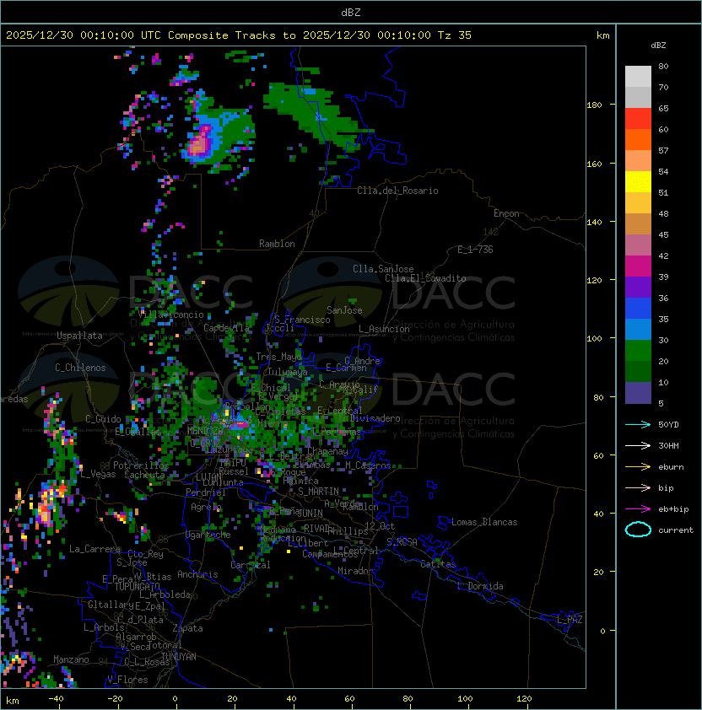Viewport: 702px width, 710px height.
Task: Click the -40 tick on horizontal axis
Action: [56, 699]
